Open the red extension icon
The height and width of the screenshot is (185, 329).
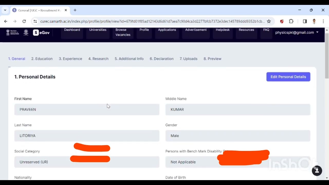[282, 21]
